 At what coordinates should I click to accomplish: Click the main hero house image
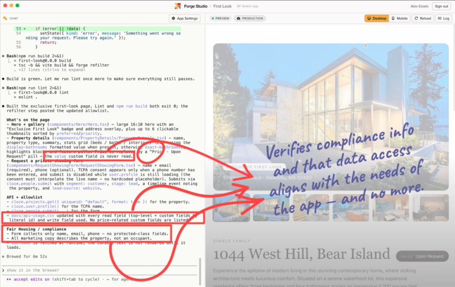tap(331, 117)
